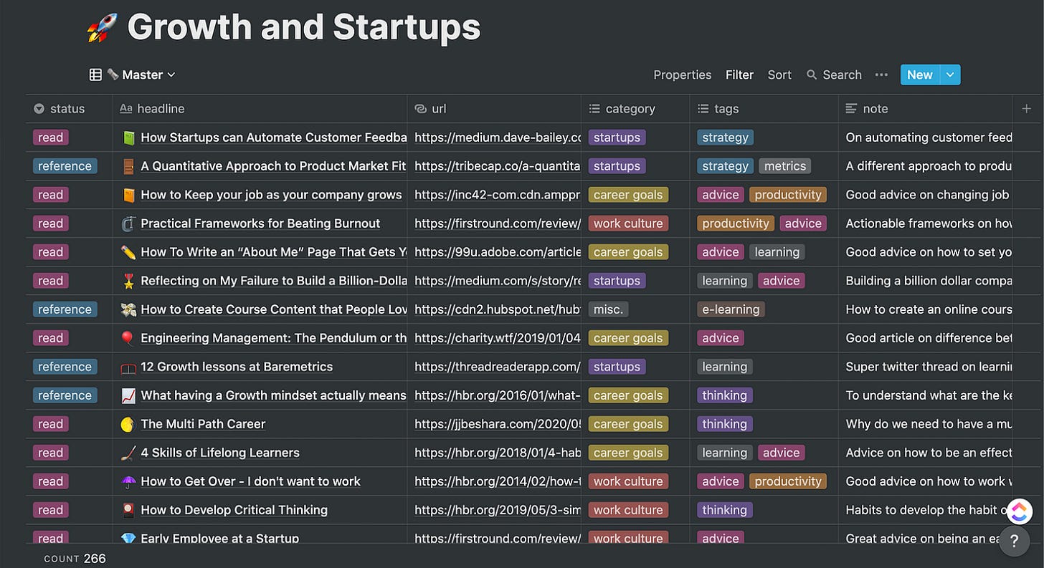Click the green book icon on first row

(128, 138)
